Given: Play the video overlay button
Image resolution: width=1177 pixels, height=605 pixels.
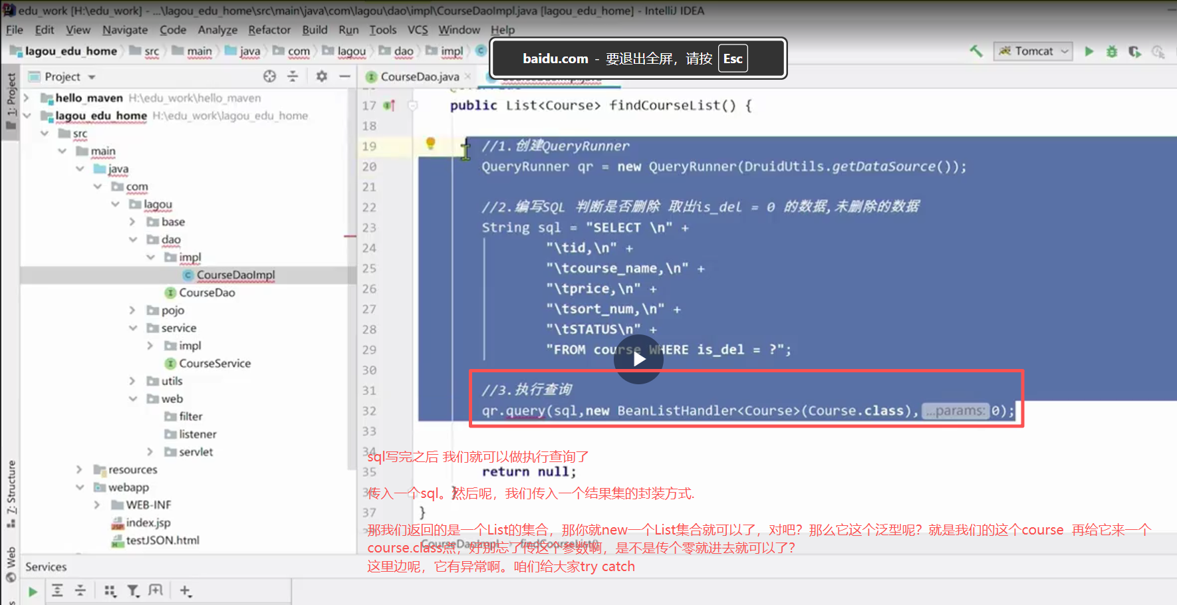Looking at the screenshot, I should point(638,359).
